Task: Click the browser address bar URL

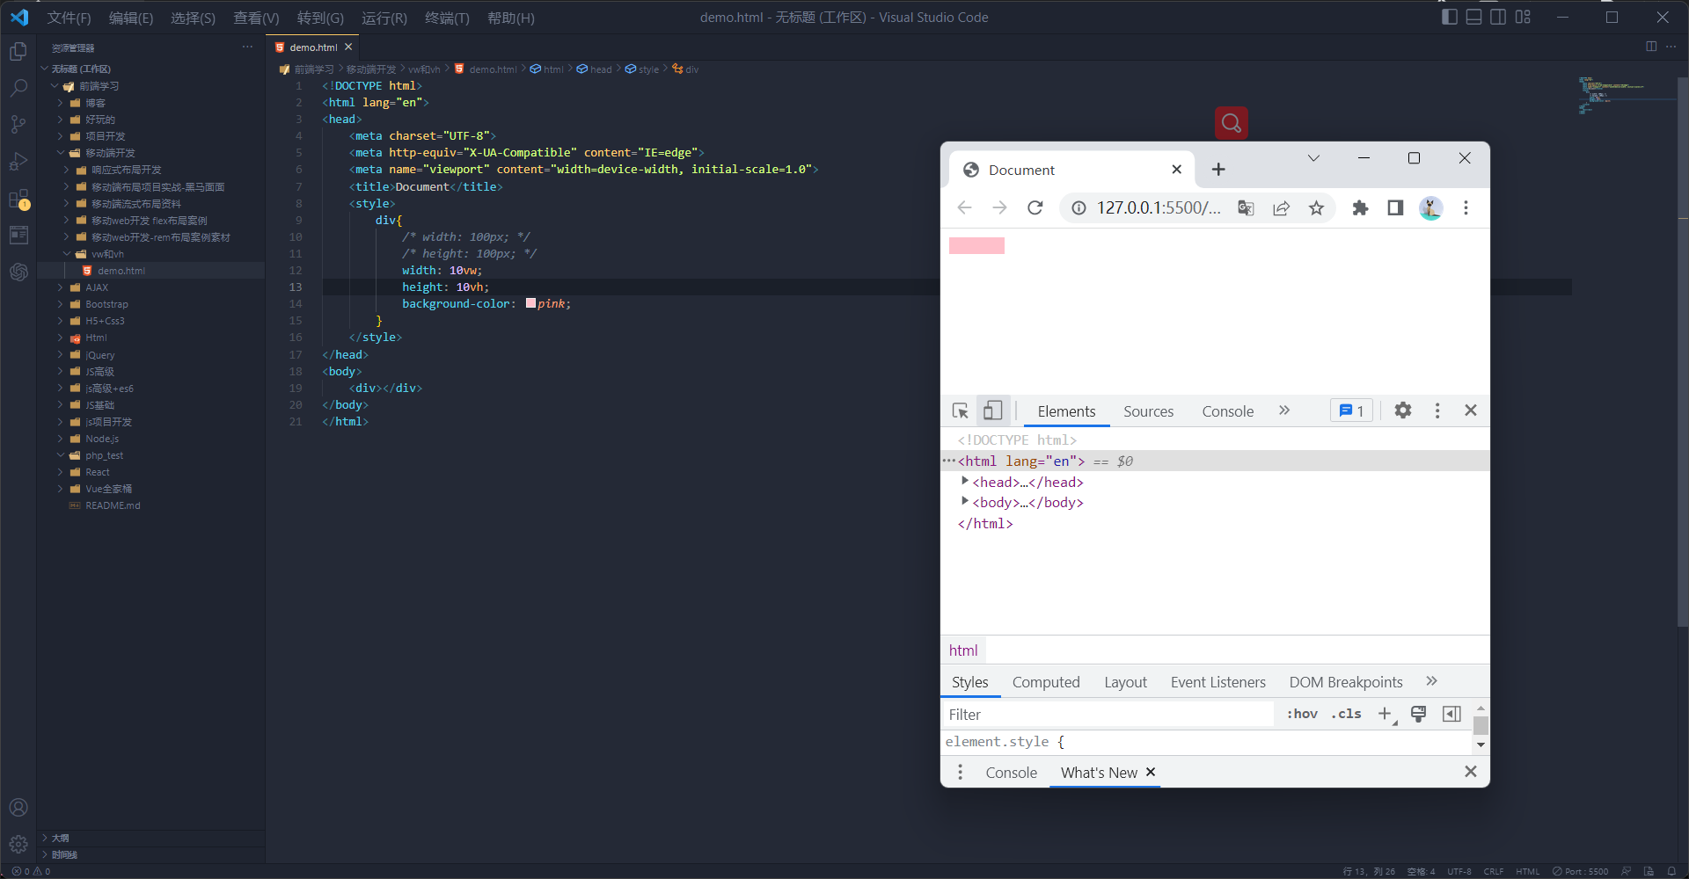Action: pos(1159,207)
